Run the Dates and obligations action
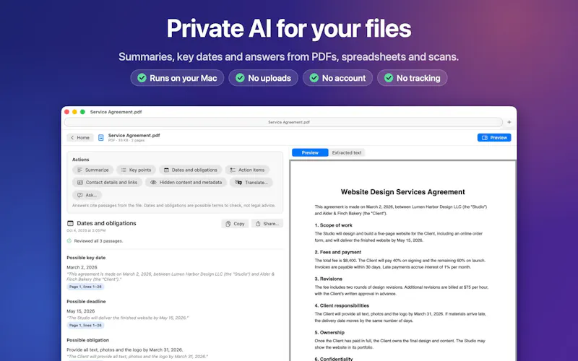Image resolution: width=578 pixels, height=361 pixels. click(x=190, y=170)
